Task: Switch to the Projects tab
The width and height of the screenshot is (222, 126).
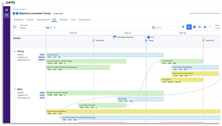Action: point(30,20)
